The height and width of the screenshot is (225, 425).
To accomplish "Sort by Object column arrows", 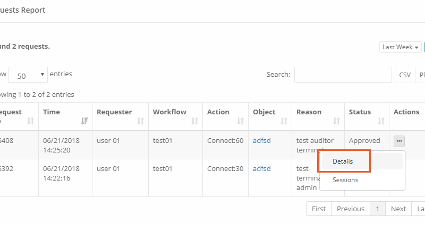I will click(x=284, y=121).
